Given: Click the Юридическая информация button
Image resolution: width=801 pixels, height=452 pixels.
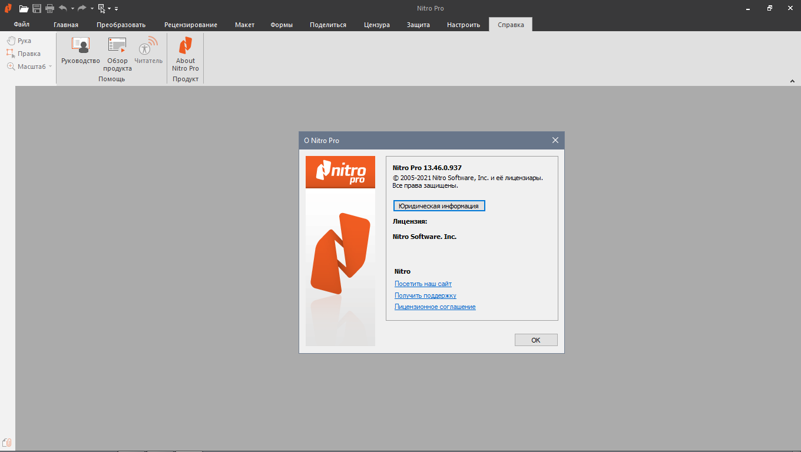Looking at the screenshot, I should pos(439,206).
